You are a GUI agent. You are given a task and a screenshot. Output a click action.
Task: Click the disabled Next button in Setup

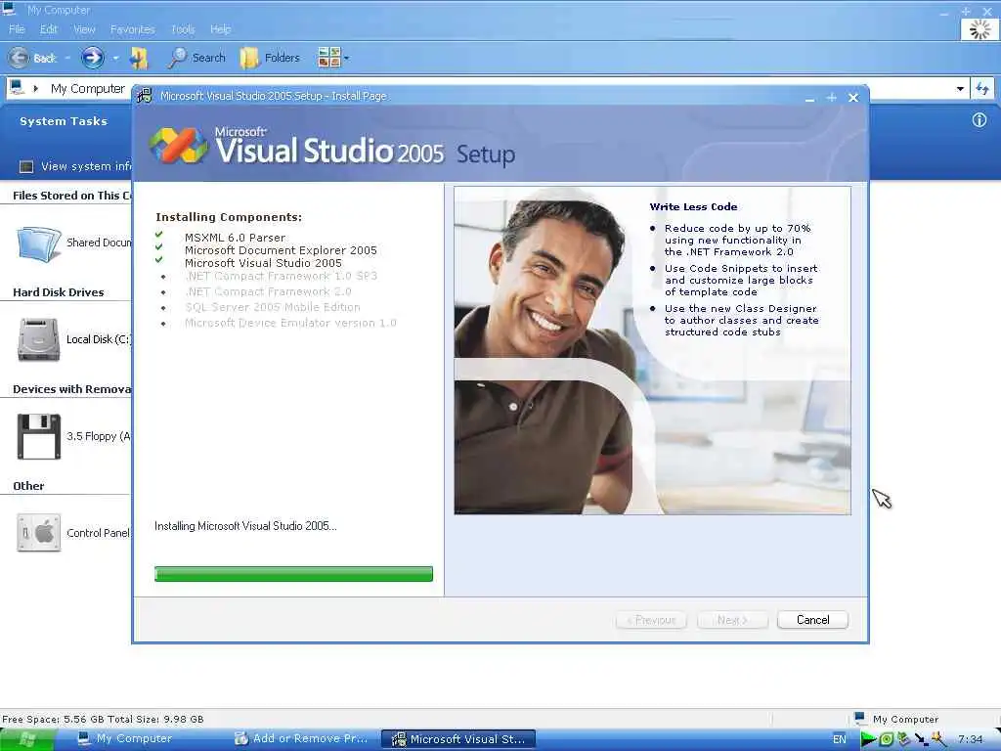click(732, 620)
